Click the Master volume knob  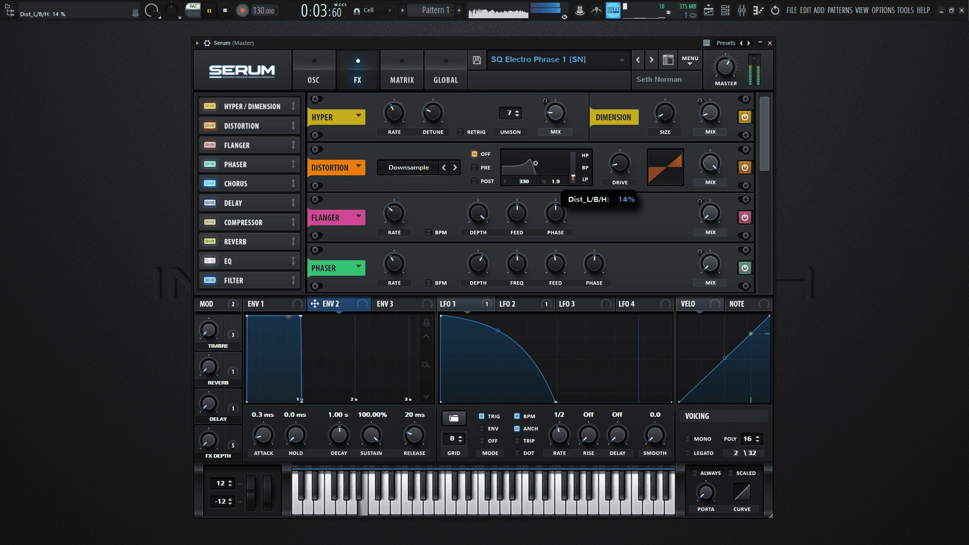coord(725,67)
